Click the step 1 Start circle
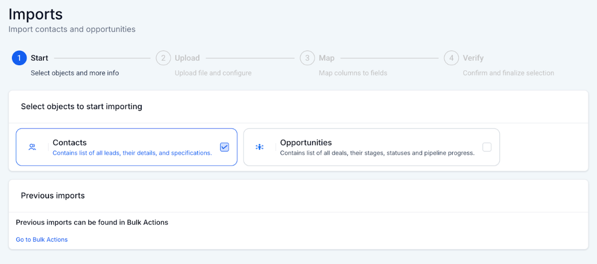This screenshot has height=264, width=597. click(19, 58)
